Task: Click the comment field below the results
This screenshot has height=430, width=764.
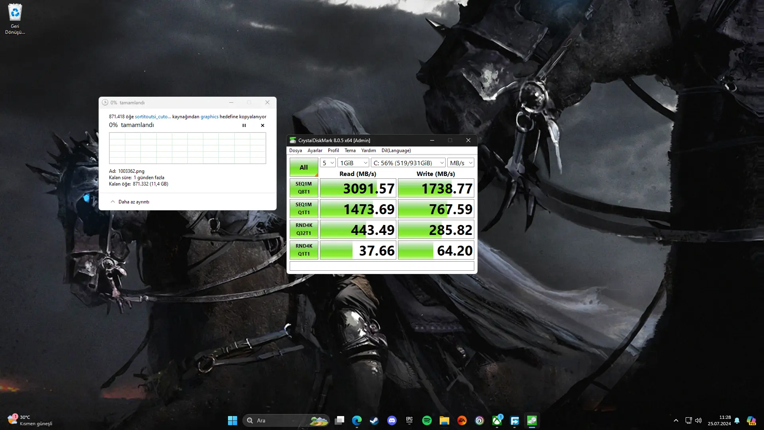Action: click(x=382, y=266)
